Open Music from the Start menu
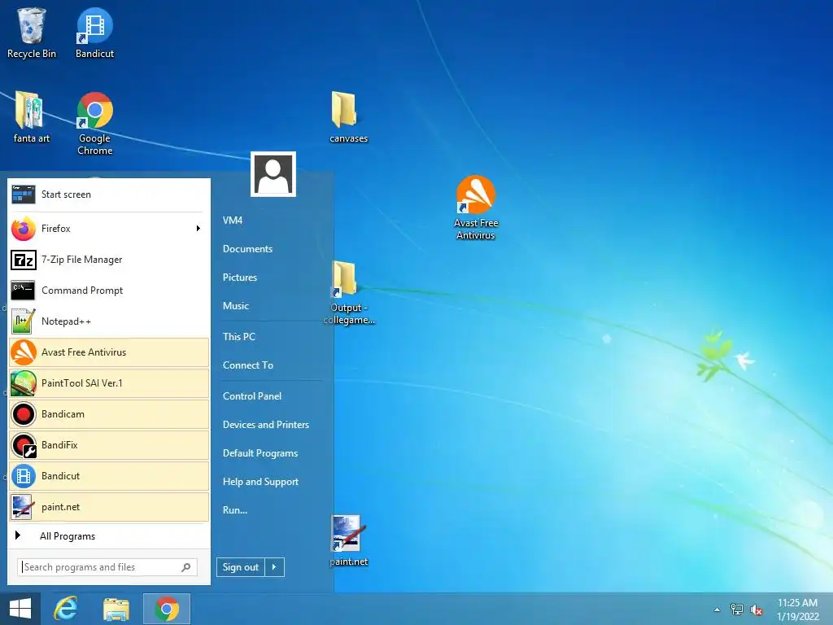 (x=236, y=306)
